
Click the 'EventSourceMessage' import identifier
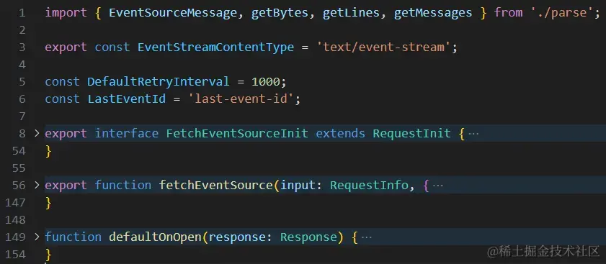(x=173, y=13)
